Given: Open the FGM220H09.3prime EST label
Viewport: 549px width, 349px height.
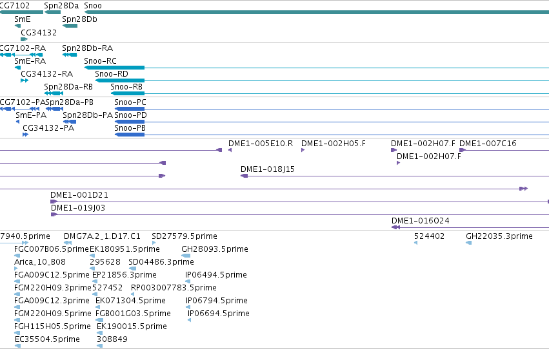Looking at the screenshot, I should pyautogui.click(x=52, y=288).
